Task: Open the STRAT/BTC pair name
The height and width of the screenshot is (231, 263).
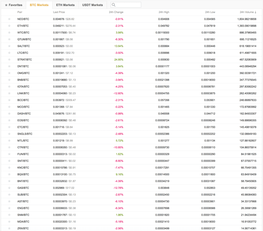Action: [x=25, y=59]
